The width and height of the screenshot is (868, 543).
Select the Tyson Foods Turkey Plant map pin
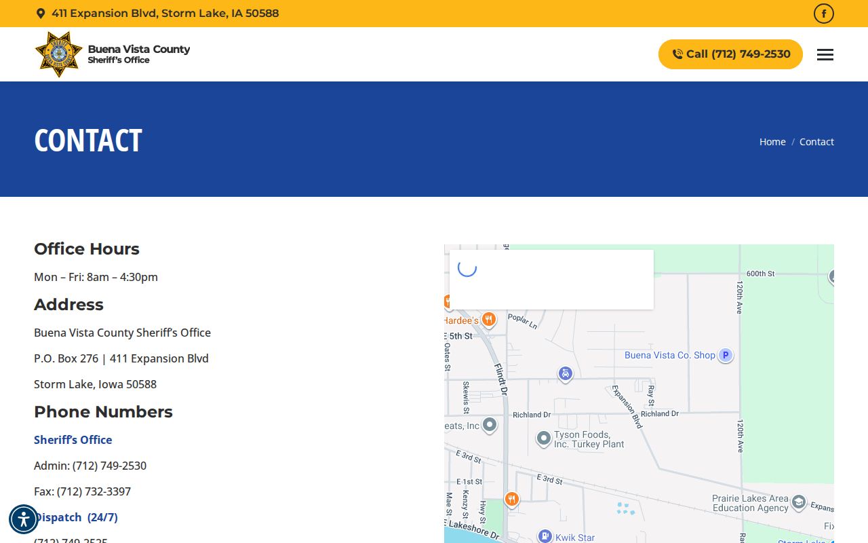(x=543, y=438)
